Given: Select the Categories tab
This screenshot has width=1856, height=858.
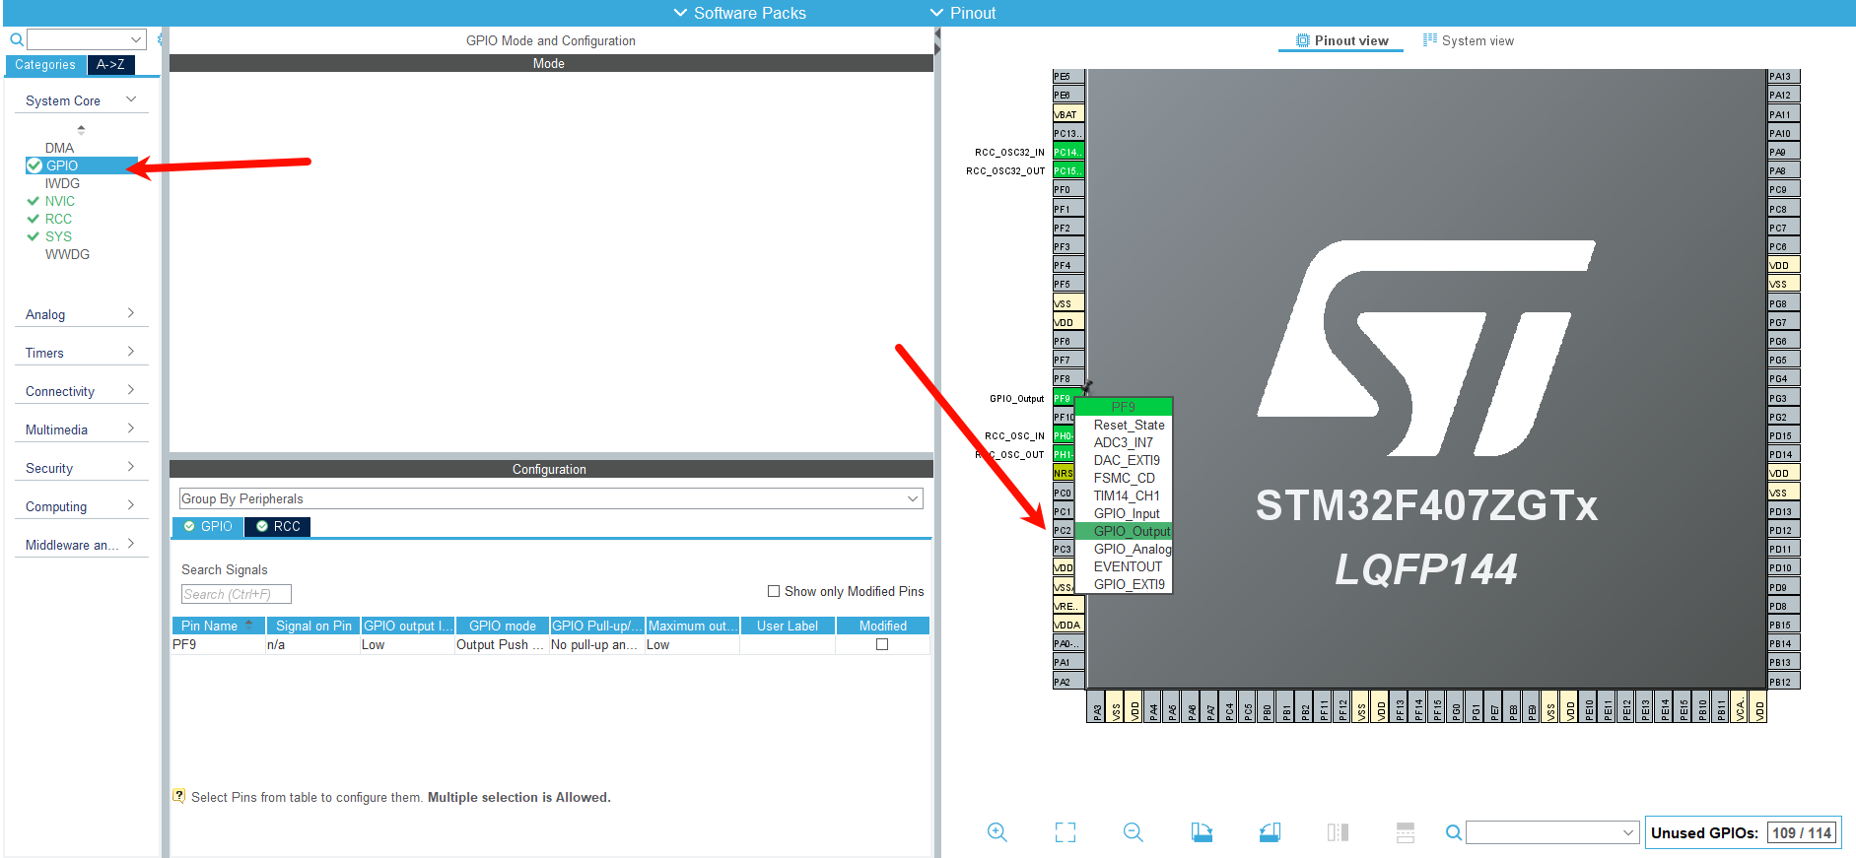Looking at the screenshot, I should point(45,64).
